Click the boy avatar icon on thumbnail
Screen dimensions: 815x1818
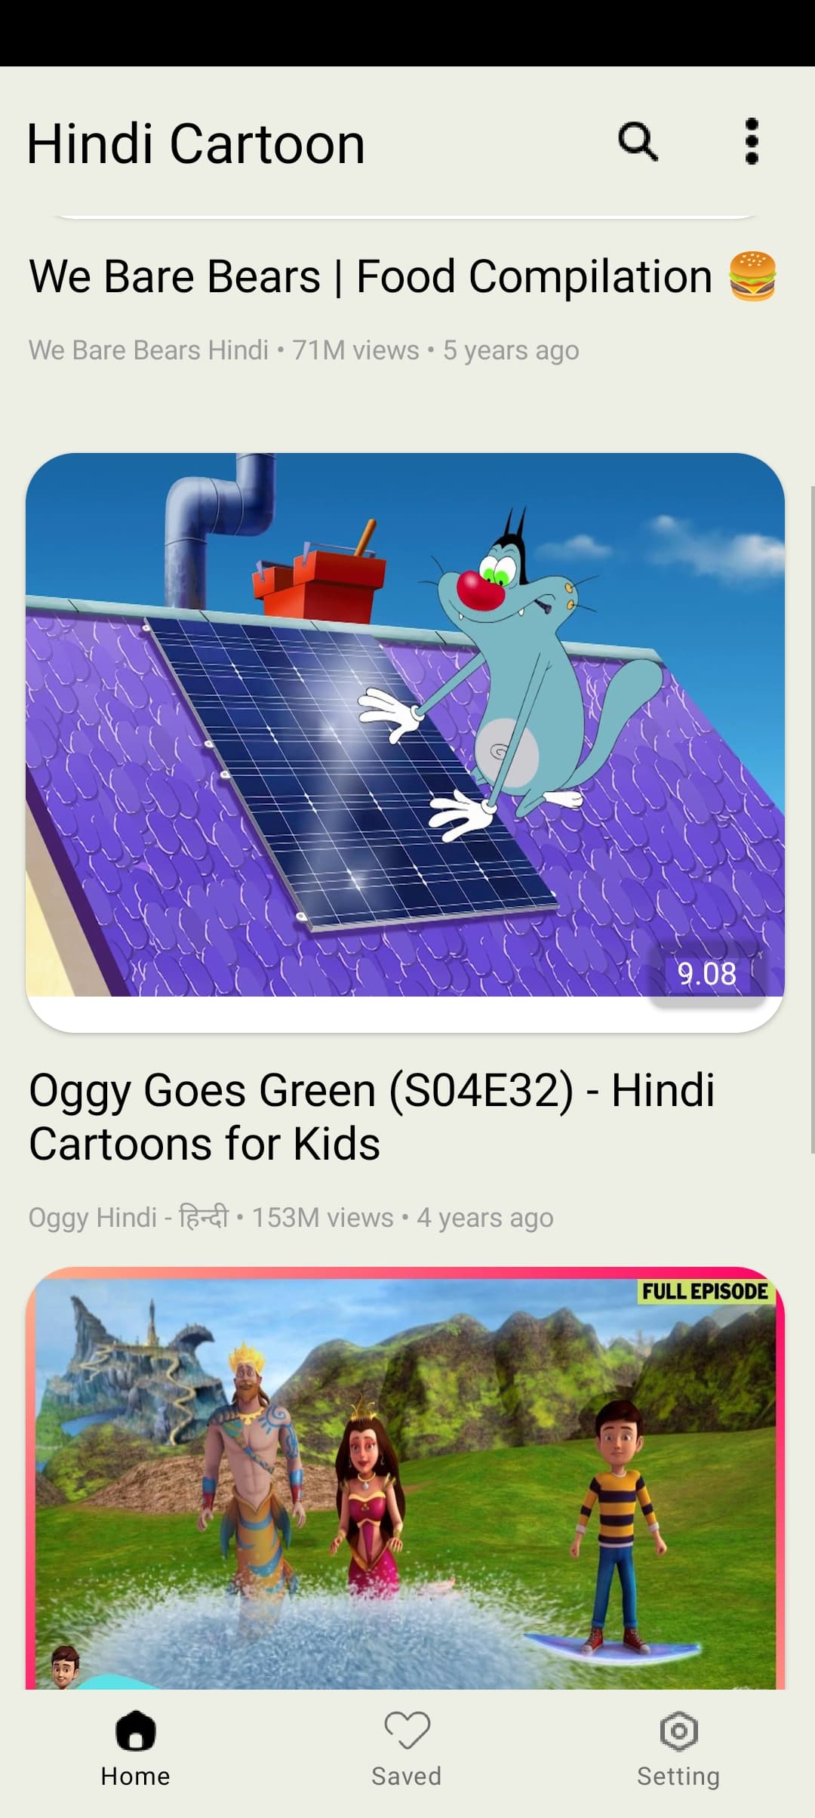click(66, 1667)
